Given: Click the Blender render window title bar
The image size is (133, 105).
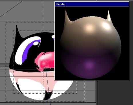Looking at the screenshot, I should tap(92, 4).
